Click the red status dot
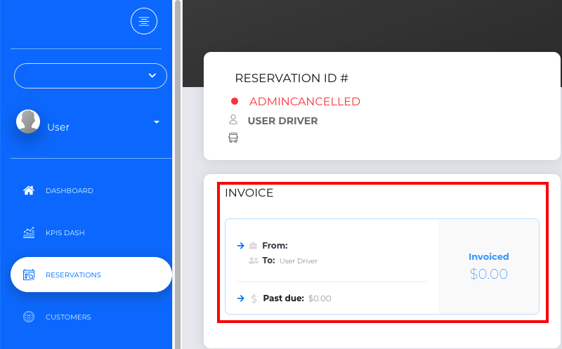 [235, 101]
